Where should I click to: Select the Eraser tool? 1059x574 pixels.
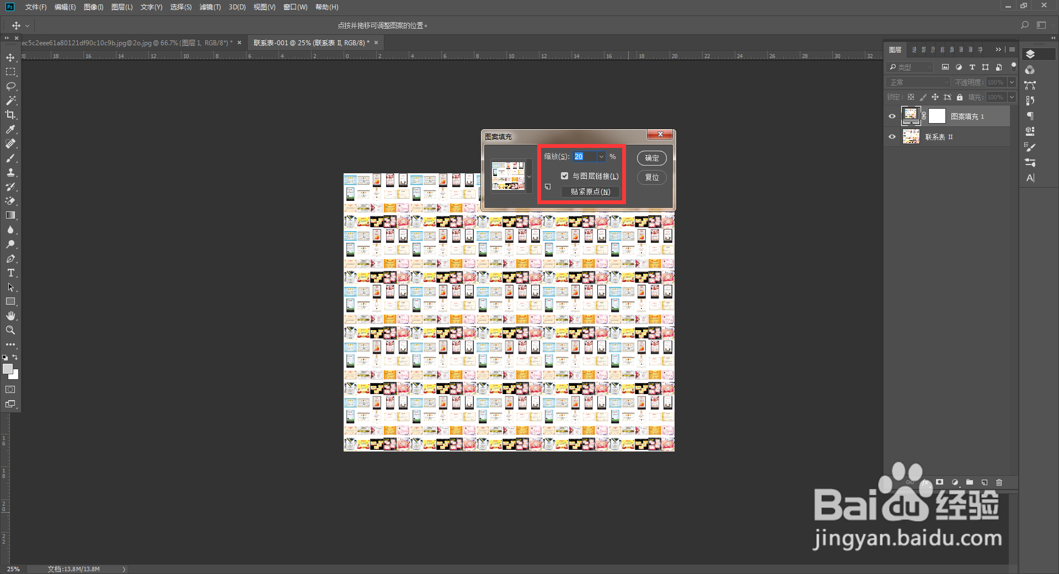click(x=10, y=201)
